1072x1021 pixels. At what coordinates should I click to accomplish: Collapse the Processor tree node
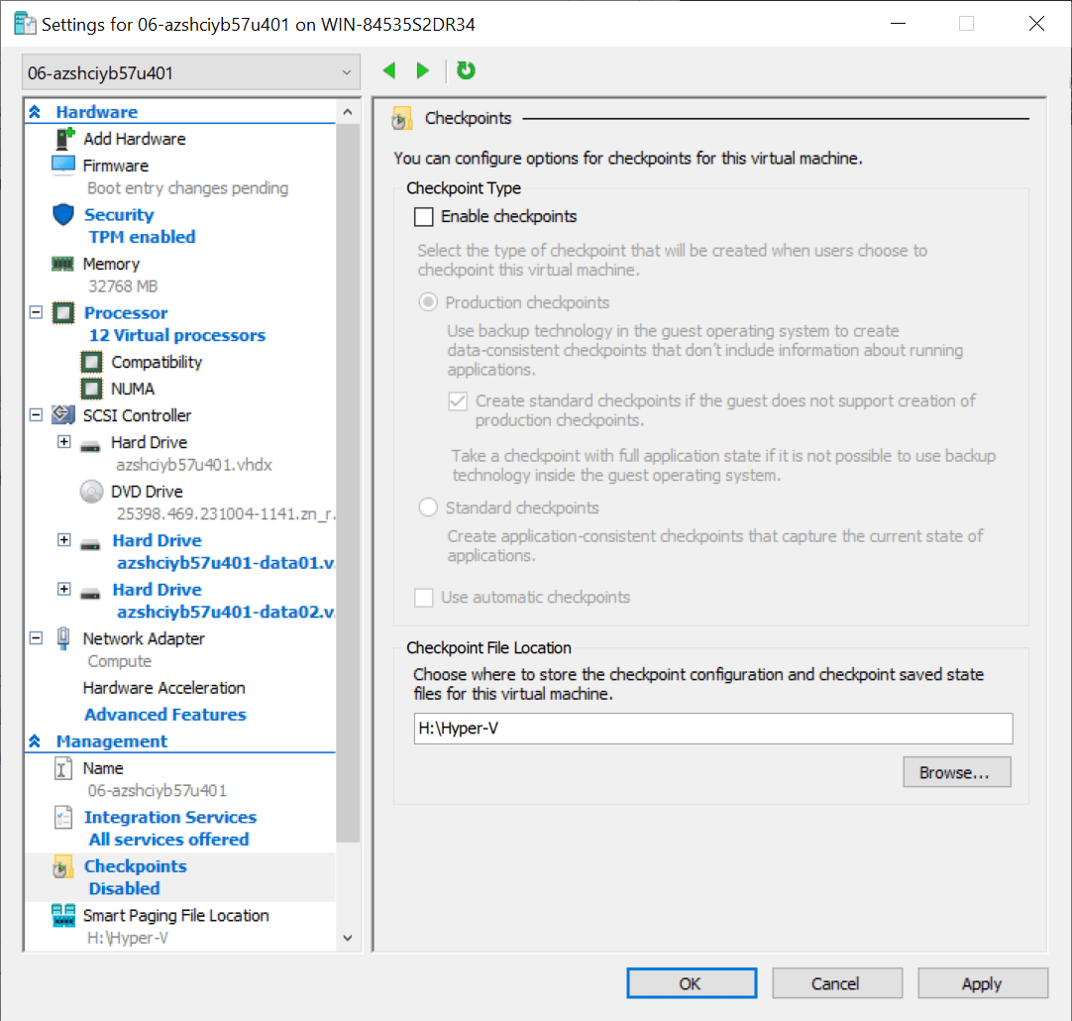[37, 312]
